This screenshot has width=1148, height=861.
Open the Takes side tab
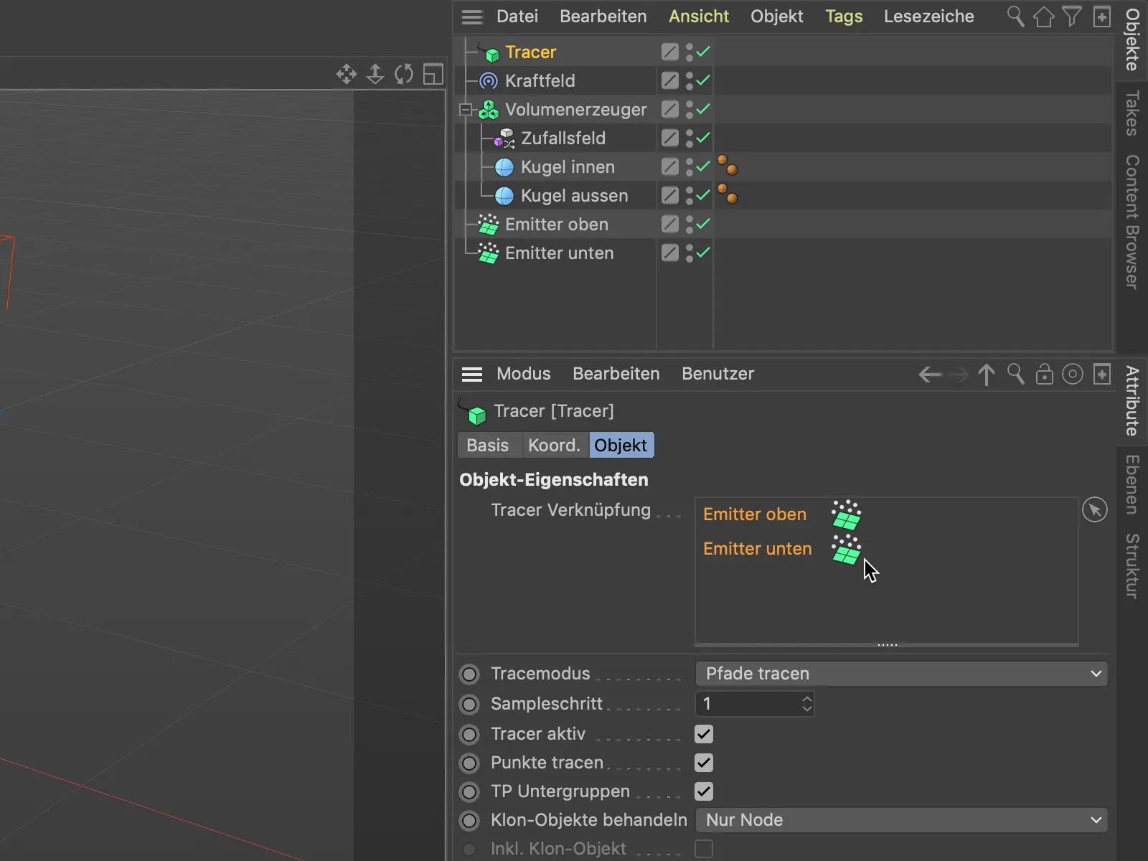(1132, 113)
